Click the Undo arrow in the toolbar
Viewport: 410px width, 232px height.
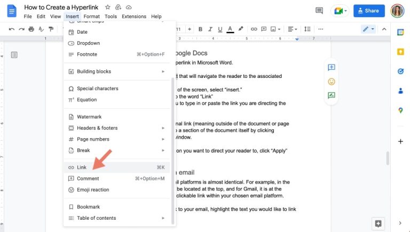(x=12, y=29)
